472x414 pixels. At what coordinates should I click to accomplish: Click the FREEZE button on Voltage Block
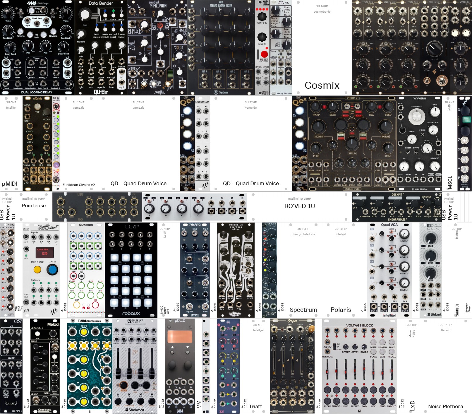pos(355,401)
